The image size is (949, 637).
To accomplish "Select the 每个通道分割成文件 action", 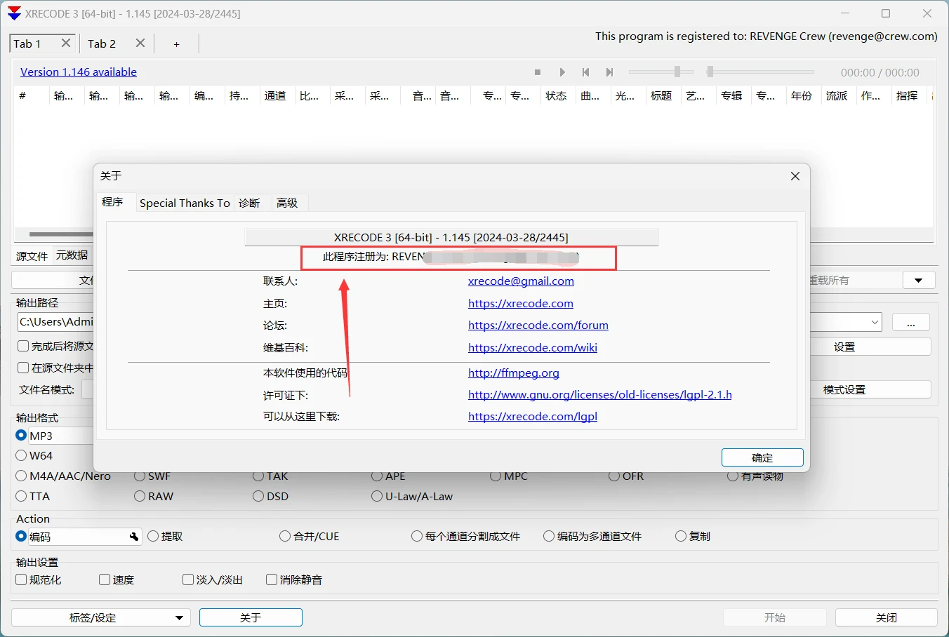I will click(x=417, y=536).
